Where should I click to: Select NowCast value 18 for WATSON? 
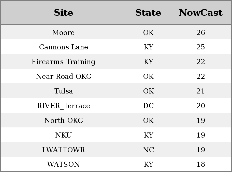201,164
